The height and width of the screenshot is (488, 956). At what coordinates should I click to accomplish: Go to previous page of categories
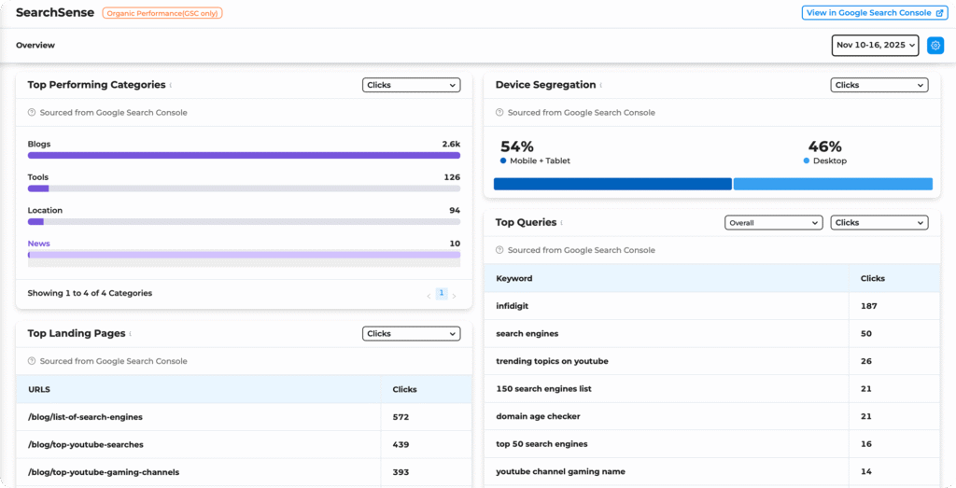point(429,294)
